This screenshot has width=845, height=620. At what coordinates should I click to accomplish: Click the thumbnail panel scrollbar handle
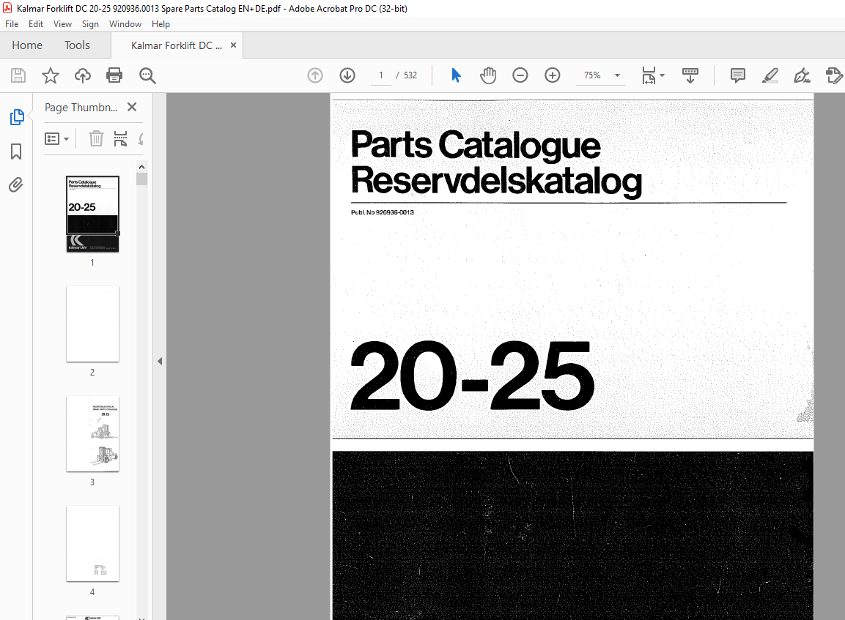point(141,179)
